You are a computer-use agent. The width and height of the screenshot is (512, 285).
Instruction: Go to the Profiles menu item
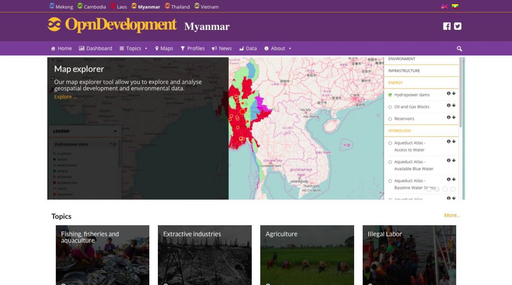point(192,49)
